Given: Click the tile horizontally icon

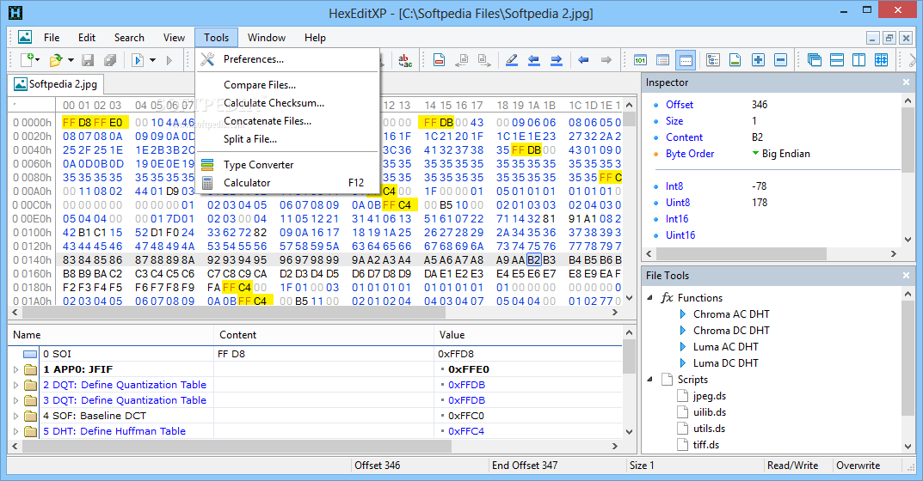Looking at the screenshot, I should click(836, 59).
